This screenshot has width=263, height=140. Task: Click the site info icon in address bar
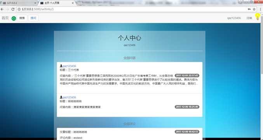[19, 9]
